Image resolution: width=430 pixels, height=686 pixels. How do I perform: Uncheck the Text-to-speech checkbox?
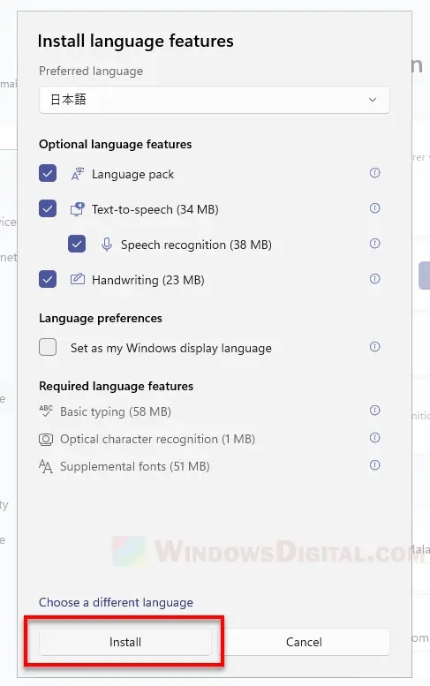[48, 208]
